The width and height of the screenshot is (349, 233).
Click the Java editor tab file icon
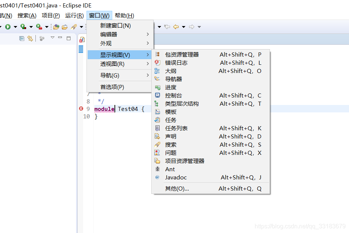pyautogui.click(x=82, y=40)
